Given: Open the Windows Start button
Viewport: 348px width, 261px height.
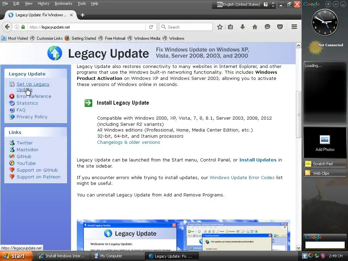Looking at the screenshot, I should 16,256.
